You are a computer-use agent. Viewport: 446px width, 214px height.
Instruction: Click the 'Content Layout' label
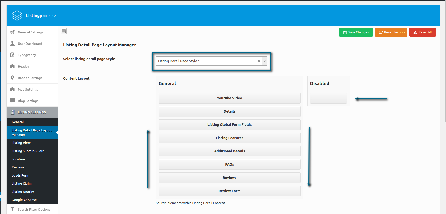(76, 78)
